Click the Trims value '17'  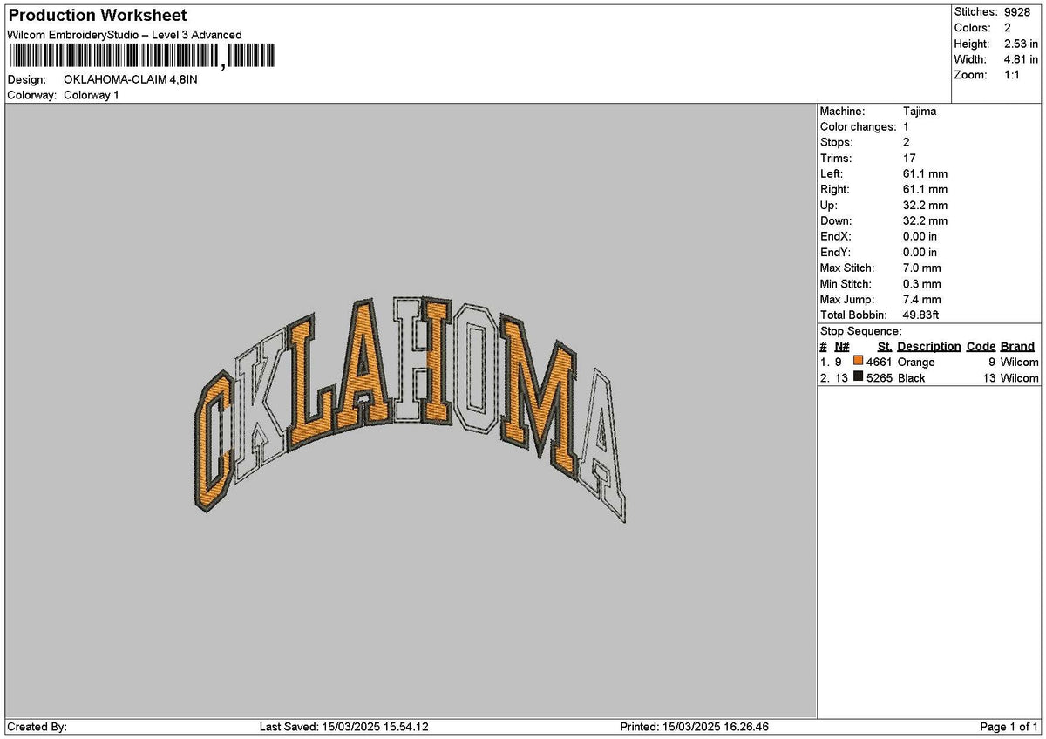click(x=909, y=159)
